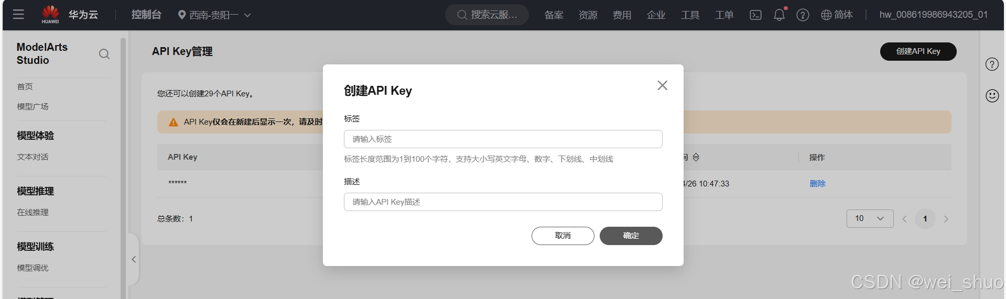This screenshot has width=1006, height=299.
Task: Open the 企业 menu
Action: 656,15
